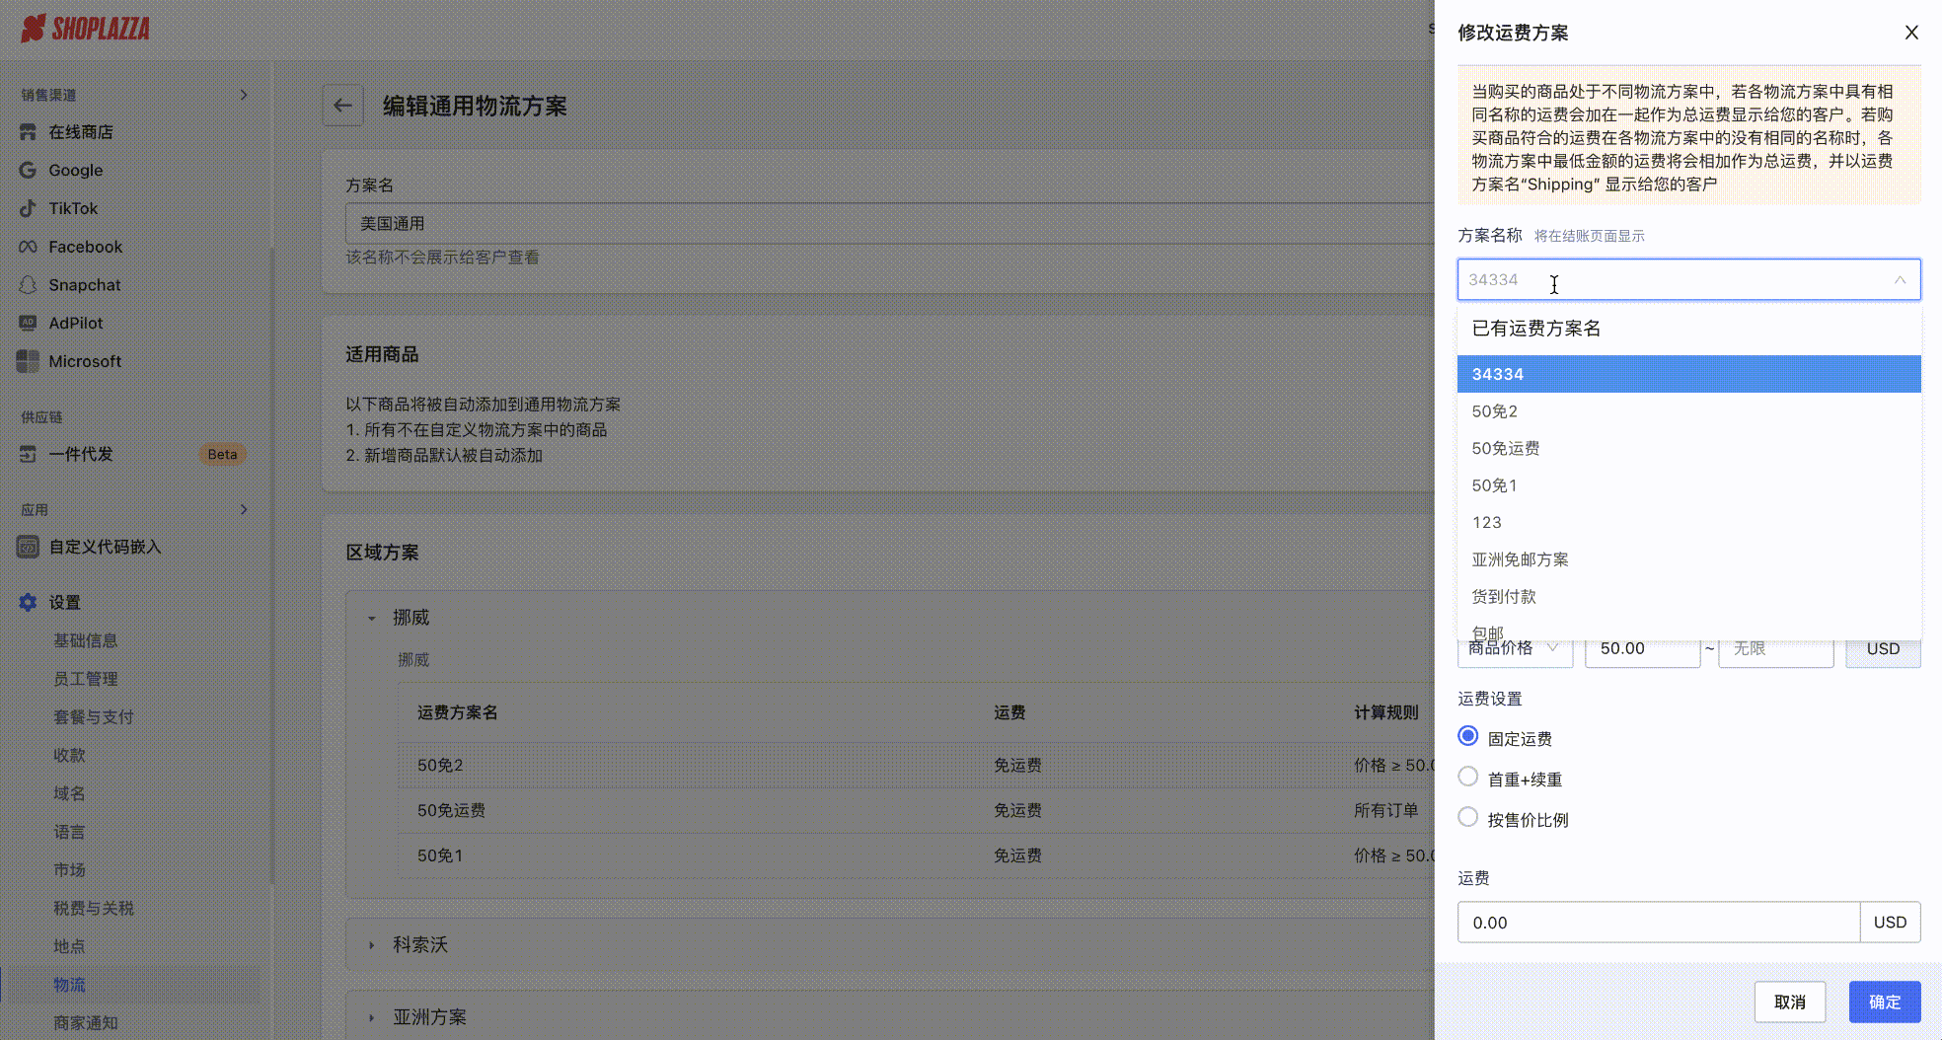Go back with the arrow button
Viewport: 1942px width, 1040px height.
(x=342, y=106)
